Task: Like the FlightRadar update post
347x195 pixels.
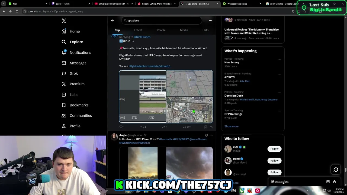Action: (x=164, y=127)
